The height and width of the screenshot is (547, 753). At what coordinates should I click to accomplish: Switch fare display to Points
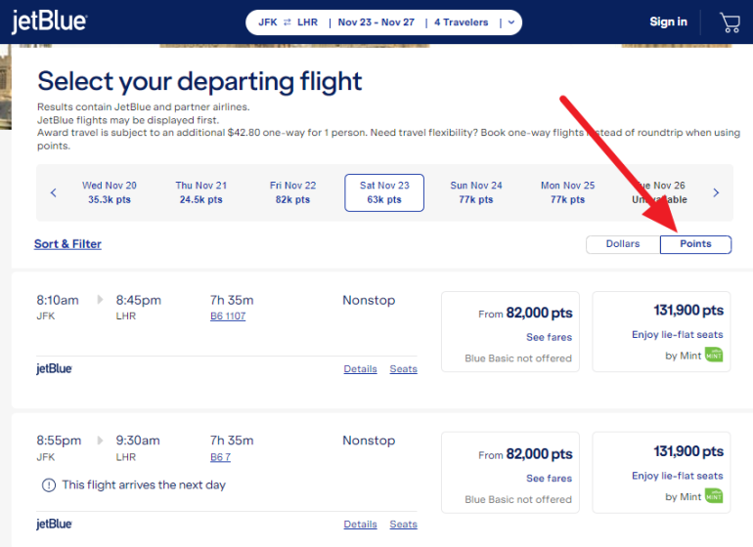[x=695, y=244]
